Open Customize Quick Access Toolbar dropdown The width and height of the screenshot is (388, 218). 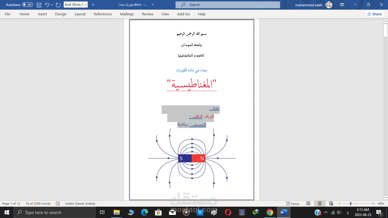pyautogui.click(x=93, y=5)
